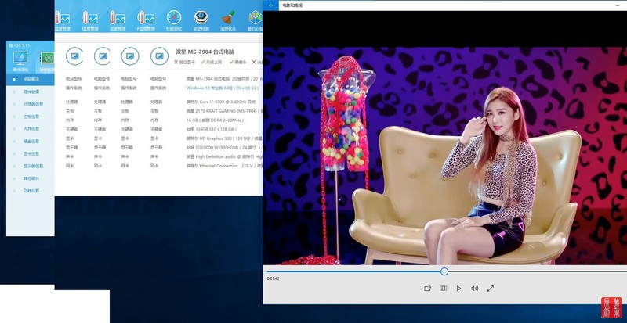Click the 独立显卡 status indicator
This screenshot has height=323, width=627.
pos(185,63)
